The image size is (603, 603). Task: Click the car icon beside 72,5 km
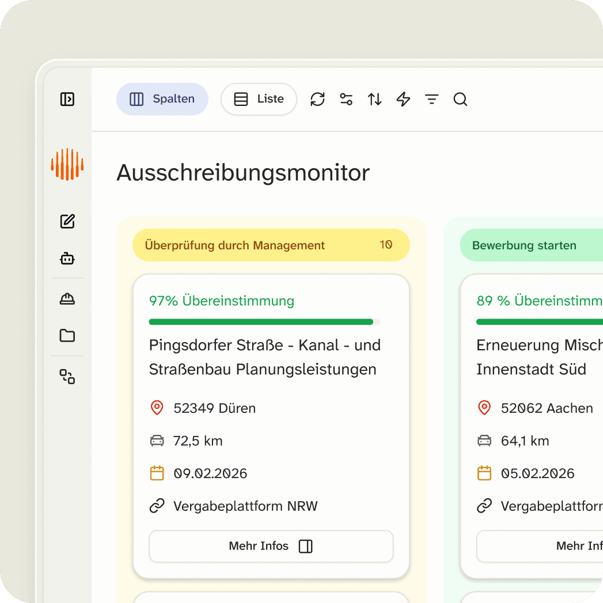(157, 441)
